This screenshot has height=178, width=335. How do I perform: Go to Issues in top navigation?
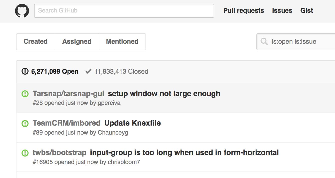coord(282,10)
